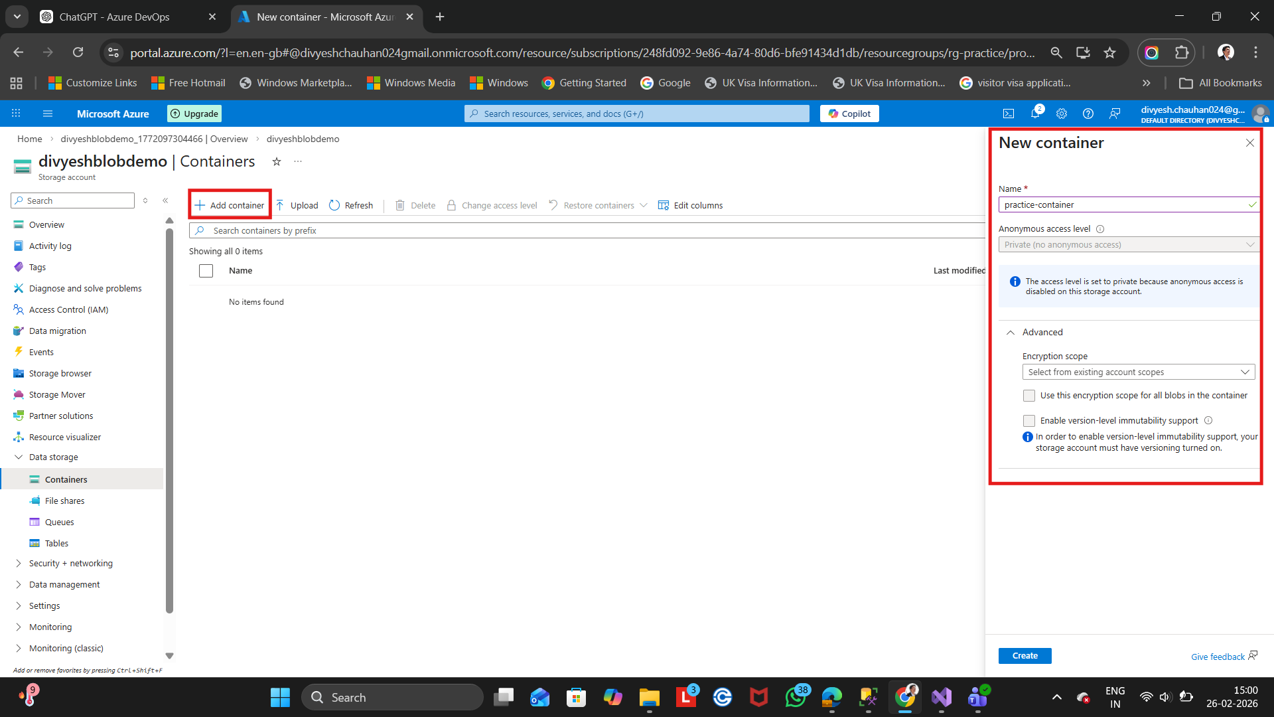This screenshot has width=1274, height=717.
Task: Open the Encryption scope dropdown
Action: click(x=1138, y=372)
